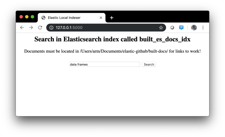
Task: Open a new tab with plus button
Action: (112, 18)
